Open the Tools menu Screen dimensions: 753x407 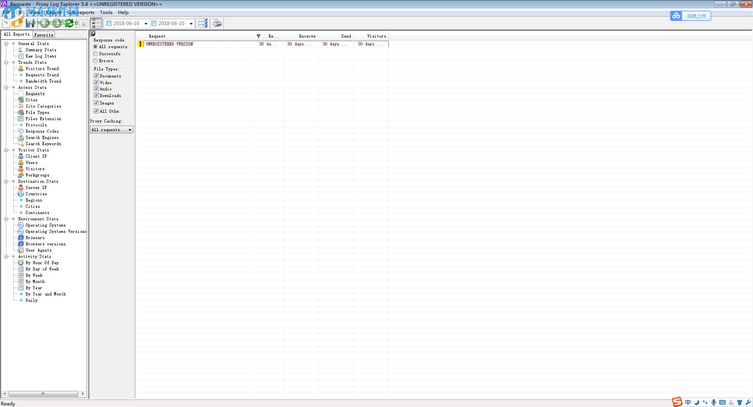pos(106,12)
